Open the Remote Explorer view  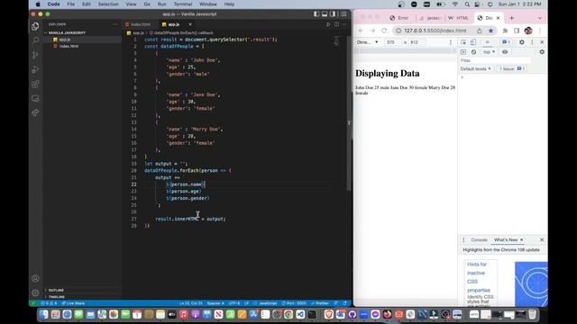click(x=35, y=98)
